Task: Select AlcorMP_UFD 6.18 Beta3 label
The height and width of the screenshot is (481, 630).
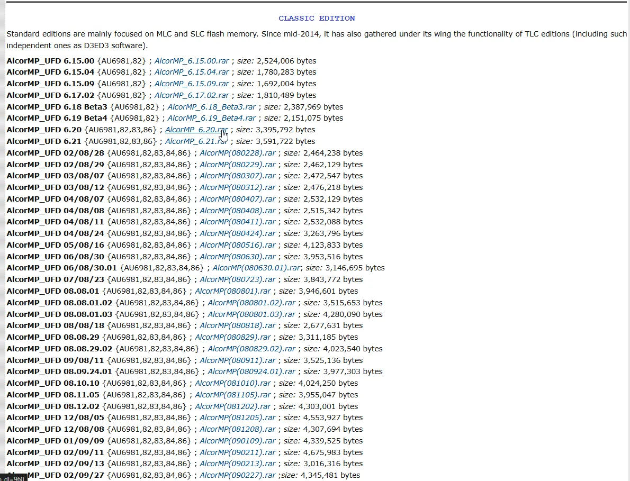Action: (57, 107)
